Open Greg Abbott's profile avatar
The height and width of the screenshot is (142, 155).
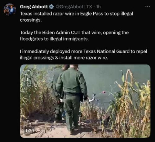pos(10,10)
